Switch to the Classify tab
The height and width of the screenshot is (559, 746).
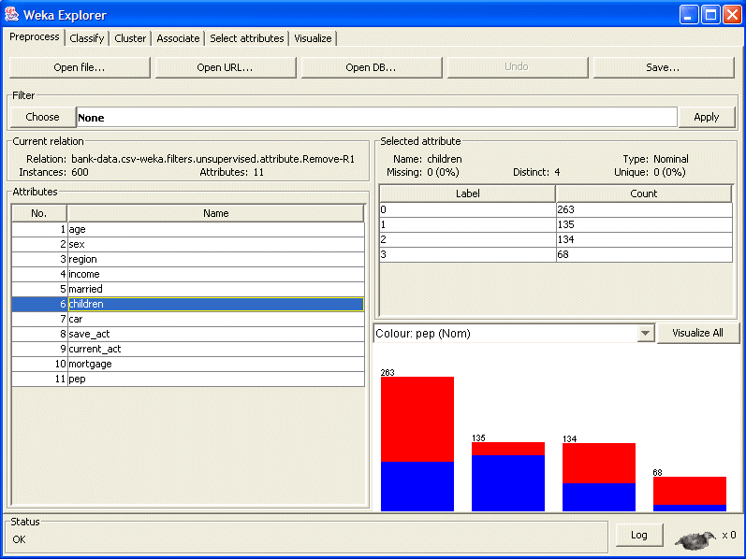pyautogui.click(x=87, y=38)
